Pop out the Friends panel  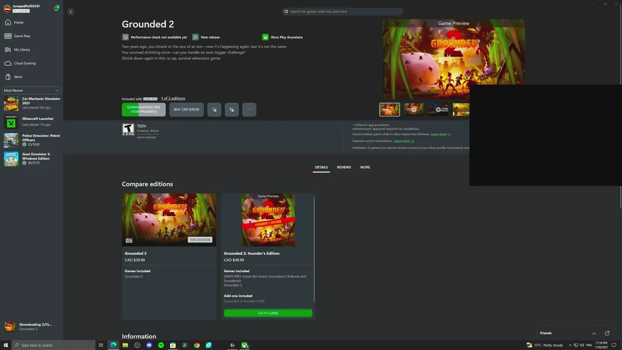tap(607, 333)
